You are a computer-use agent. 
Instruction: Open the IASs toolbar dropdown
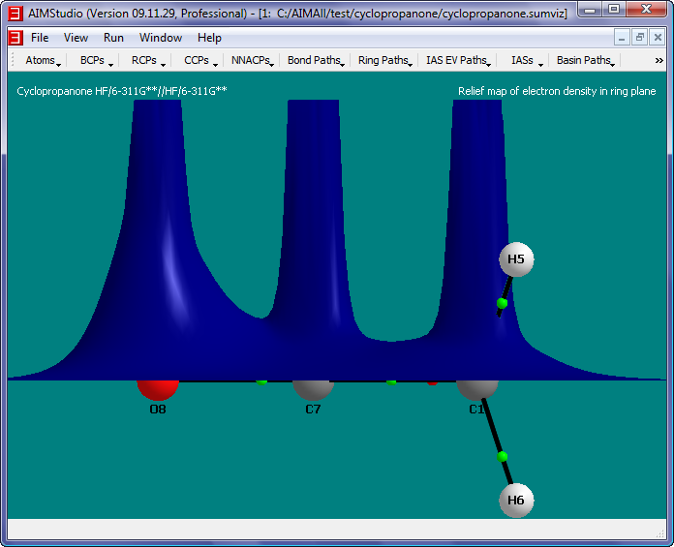[x=526, y=60]
